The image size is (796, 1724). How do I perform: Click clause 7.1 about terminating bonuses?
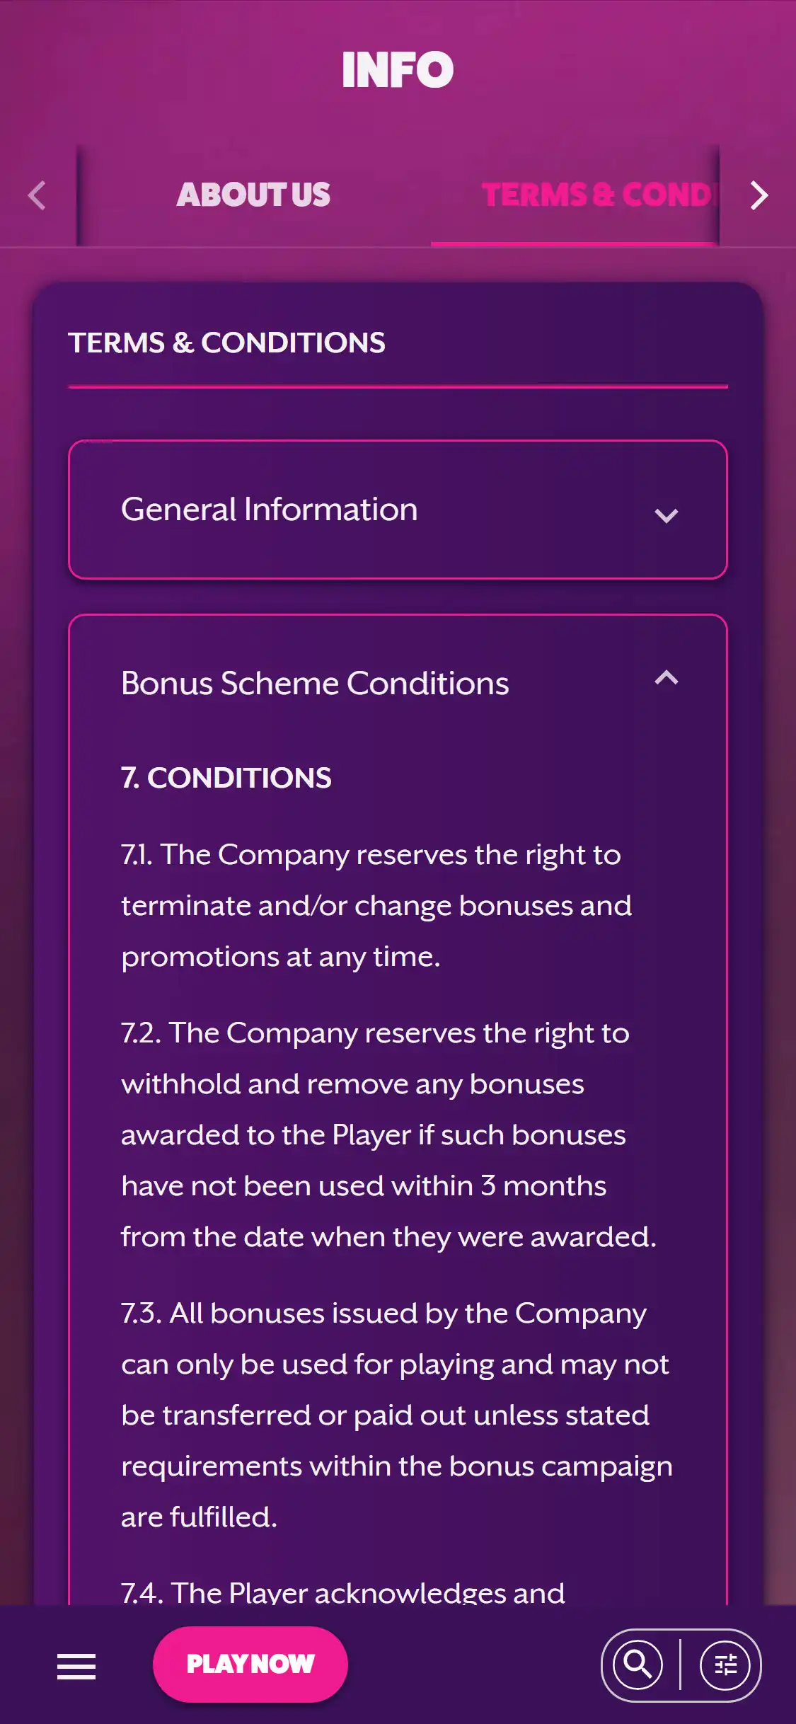click(x=376, y=905)
